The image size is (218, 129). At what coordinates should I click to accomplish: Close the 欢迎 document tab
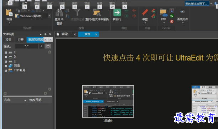pyautogui.click(x=96, y=34)
